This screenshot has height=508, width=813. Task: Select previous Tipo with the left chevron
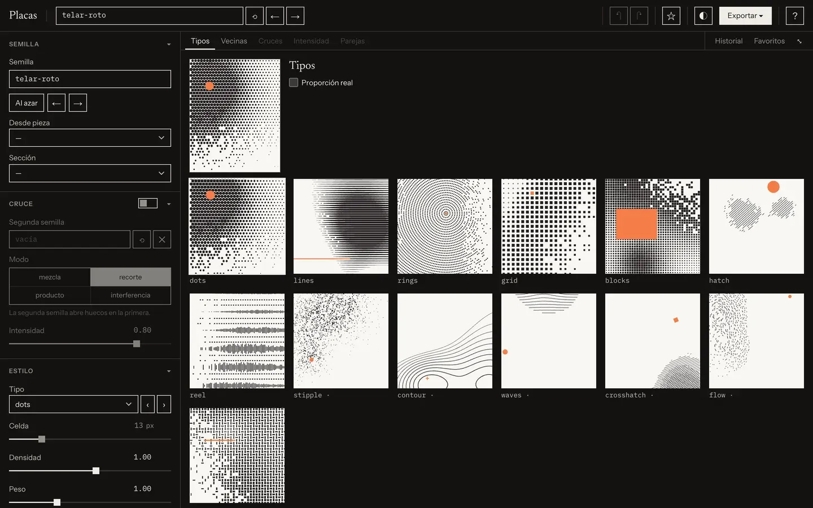click(147, 404)
